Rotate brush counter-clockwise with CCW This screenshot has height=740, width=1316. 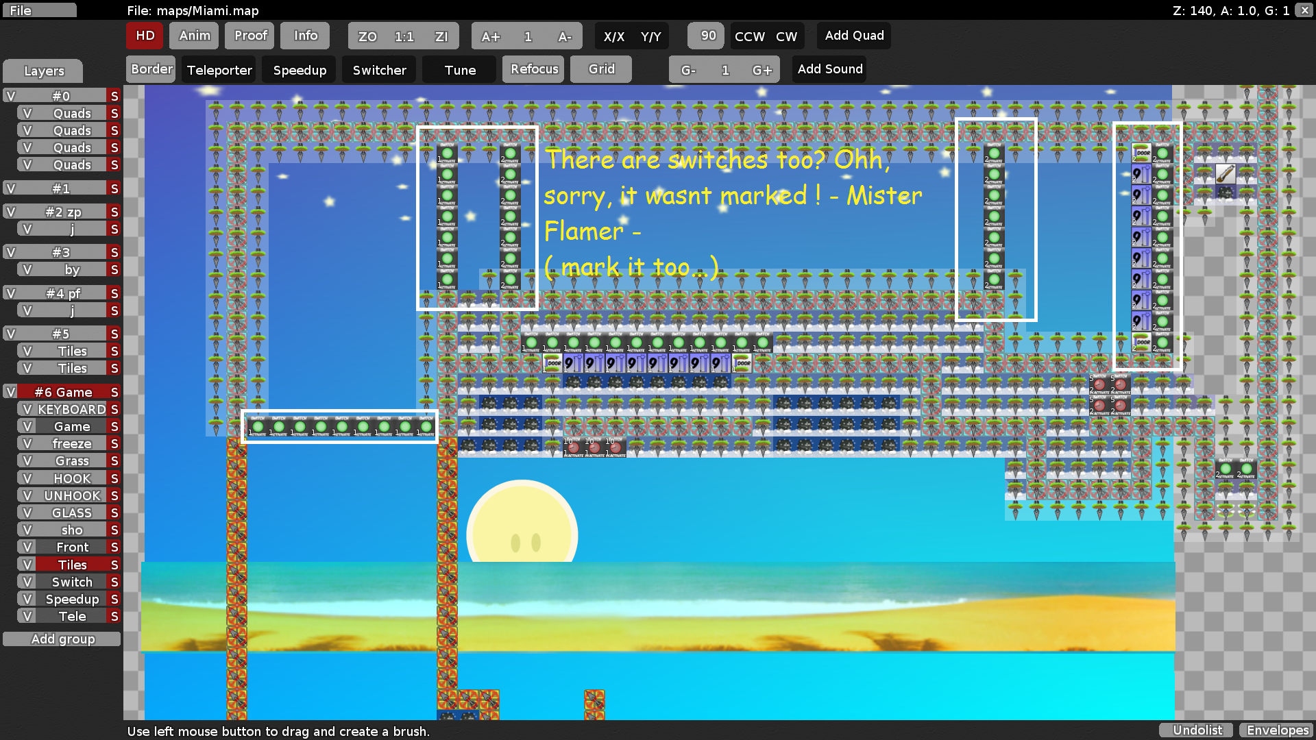click(749, 36)
